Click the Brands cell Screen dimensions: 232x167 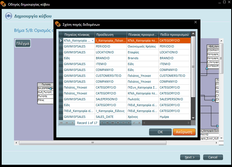[x=143, y=58]
